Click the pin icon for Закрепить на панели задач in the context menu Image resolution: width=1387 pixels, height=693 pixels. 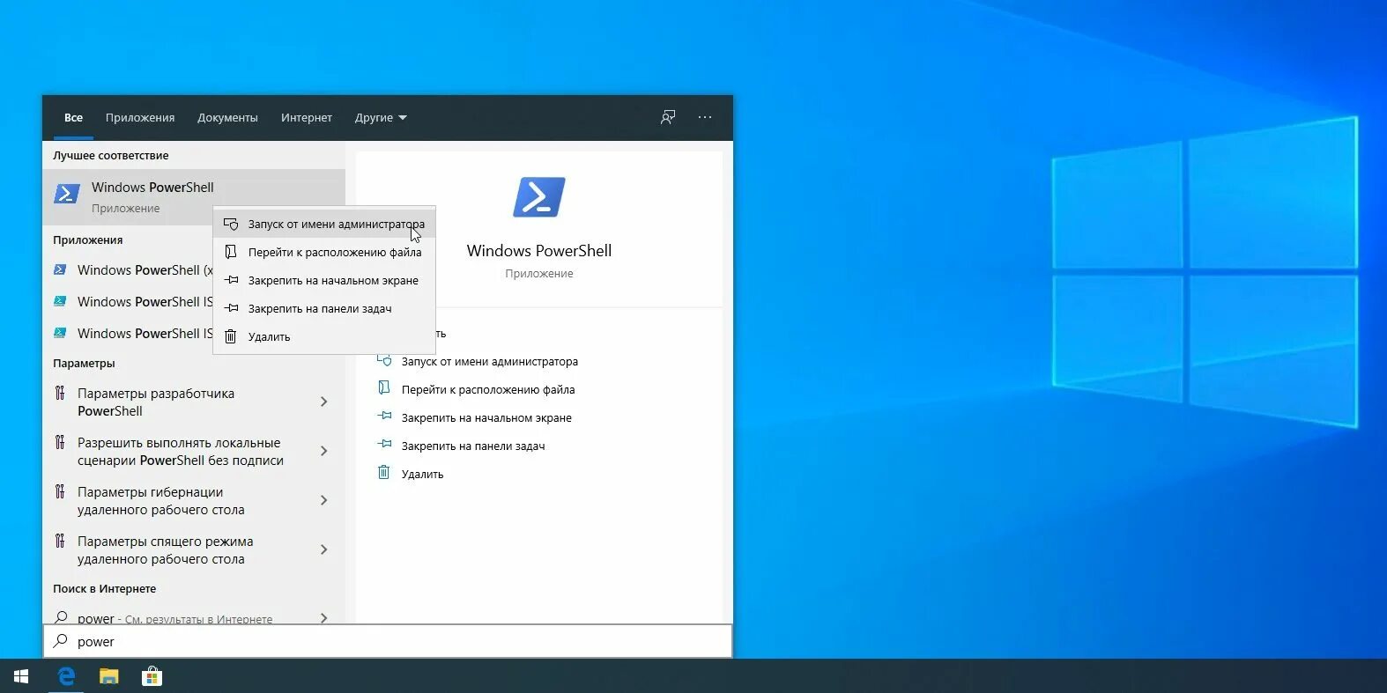[x=231, y=308]
